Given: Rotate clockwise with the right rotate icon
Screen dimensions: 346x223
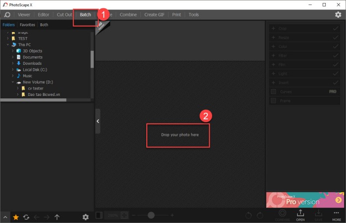Looking at the screenshot, I should (260, 215).
